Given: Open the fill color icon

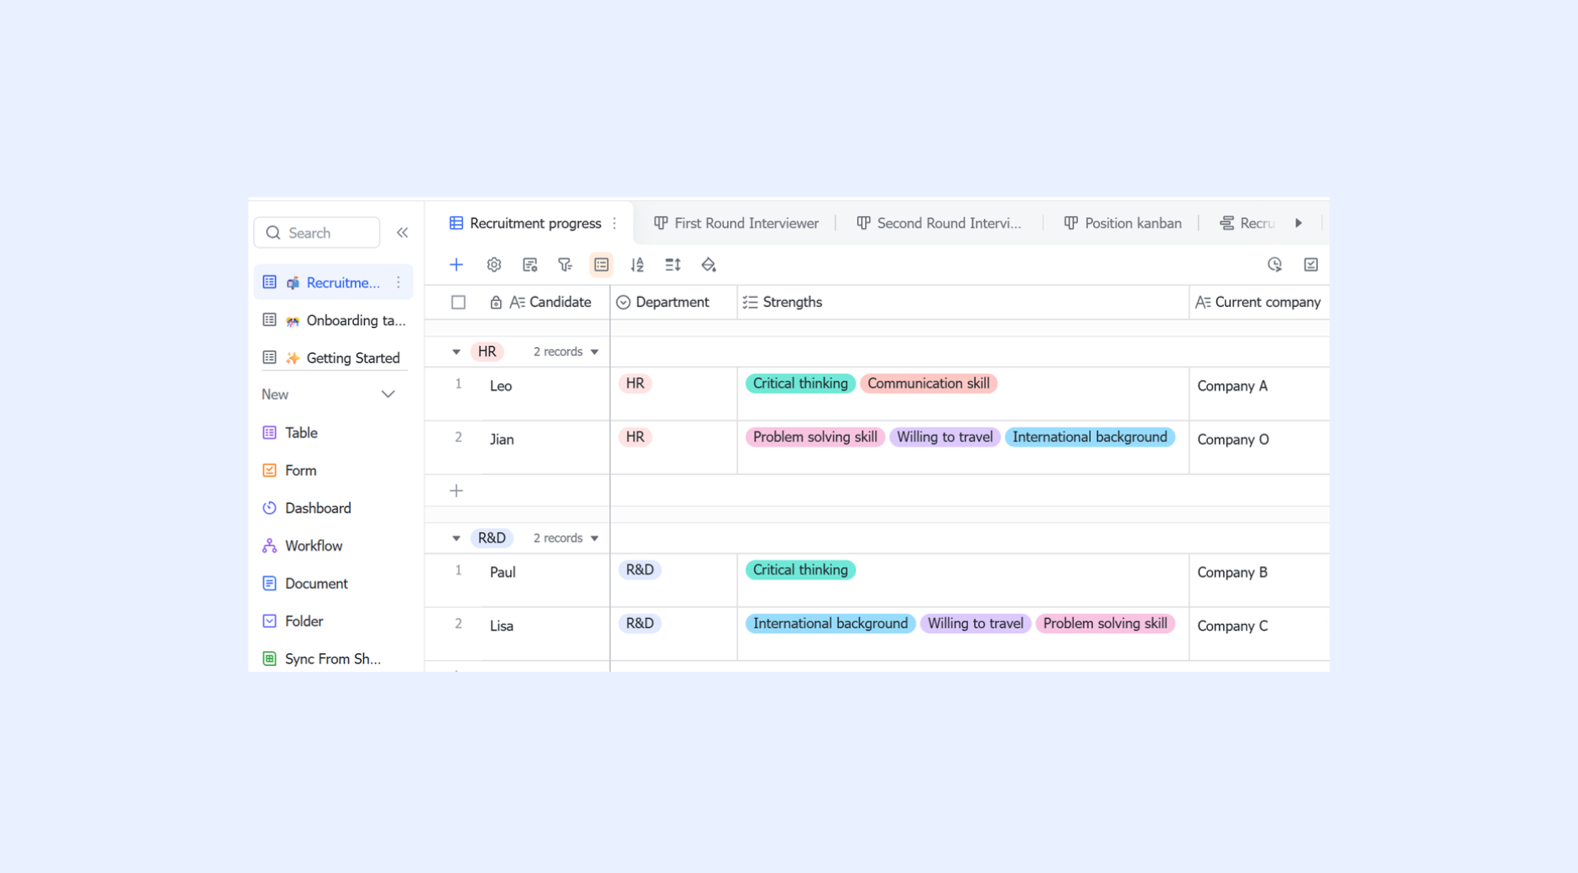Looking at the screenshot, I should pyautogui.click(x=709, y=265).
